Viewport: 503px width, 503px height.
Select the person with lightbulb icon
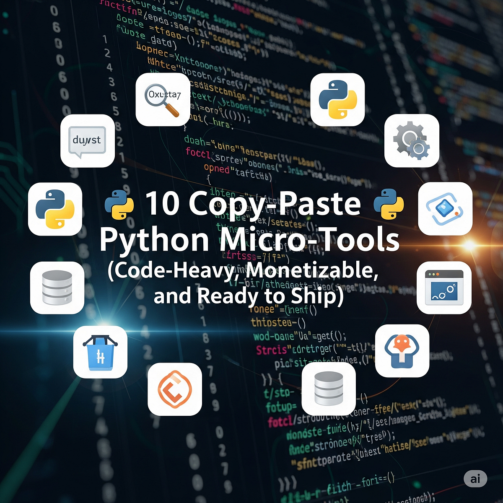click(402, 352)
